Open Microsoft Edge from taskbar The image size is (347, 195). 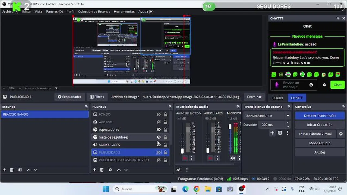pos(185,189)
